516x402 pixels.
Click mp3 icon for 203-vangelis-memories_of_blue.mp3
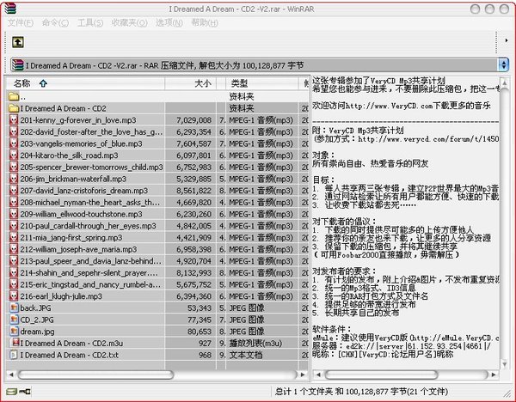click(14, 143)
